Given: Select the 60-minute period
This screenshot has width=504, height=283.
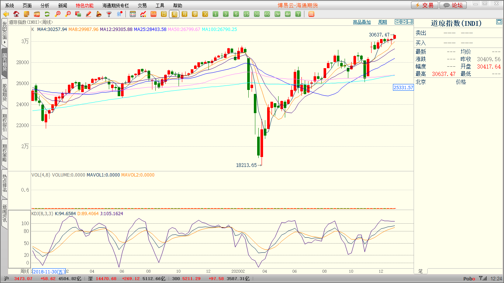Looking at the screenshot, I should click(x=267, y=14).
